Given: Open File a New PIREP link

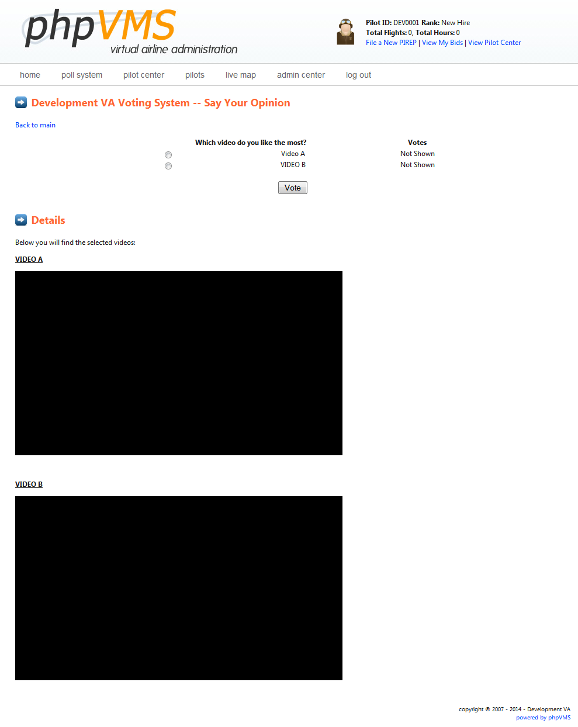Looking at the screenshot, I should [x=391, y=43].
